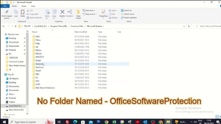Open Excel from taskbar
This screenshot has height=124, width=221.
click(x=114, y=122)
